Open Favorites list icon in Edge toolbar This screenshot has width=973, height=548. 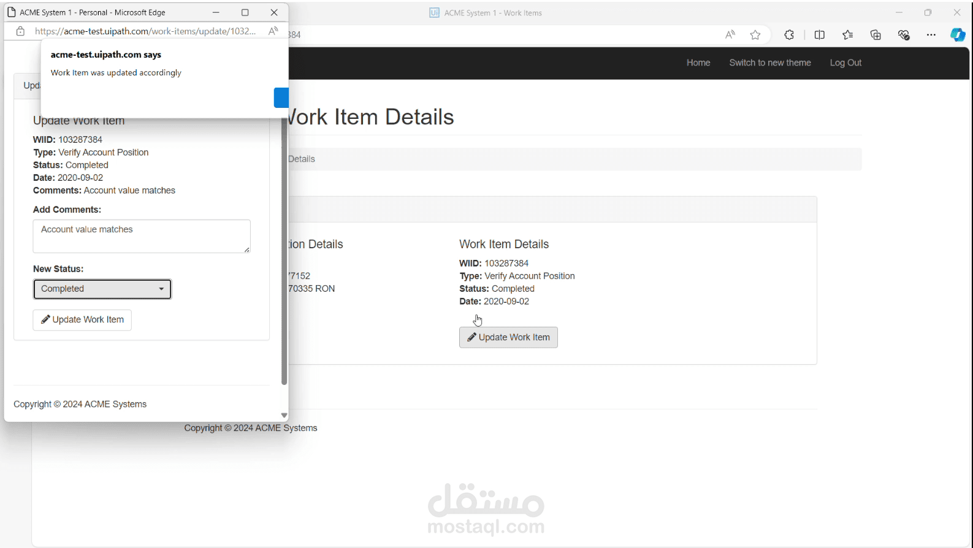point(848,35)
